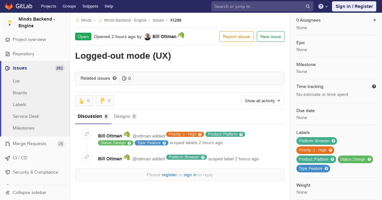Open the Show all activity dropdown
This screenshot has width=382, height=200.
click(x=263, y=101)
